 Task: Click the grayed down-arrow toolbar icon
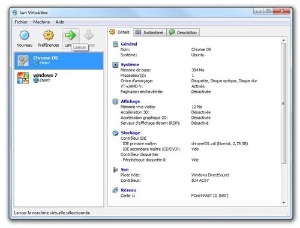pos(89,35)
